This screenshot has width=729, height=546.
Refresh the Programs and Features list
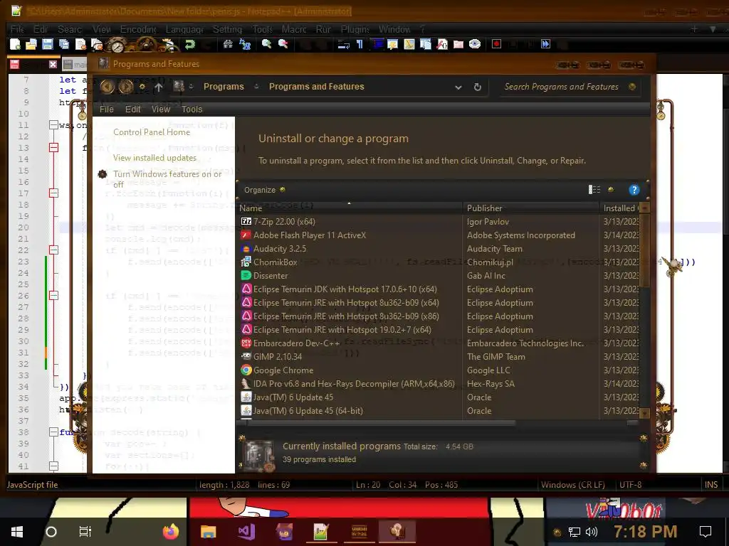coord(478,87)
